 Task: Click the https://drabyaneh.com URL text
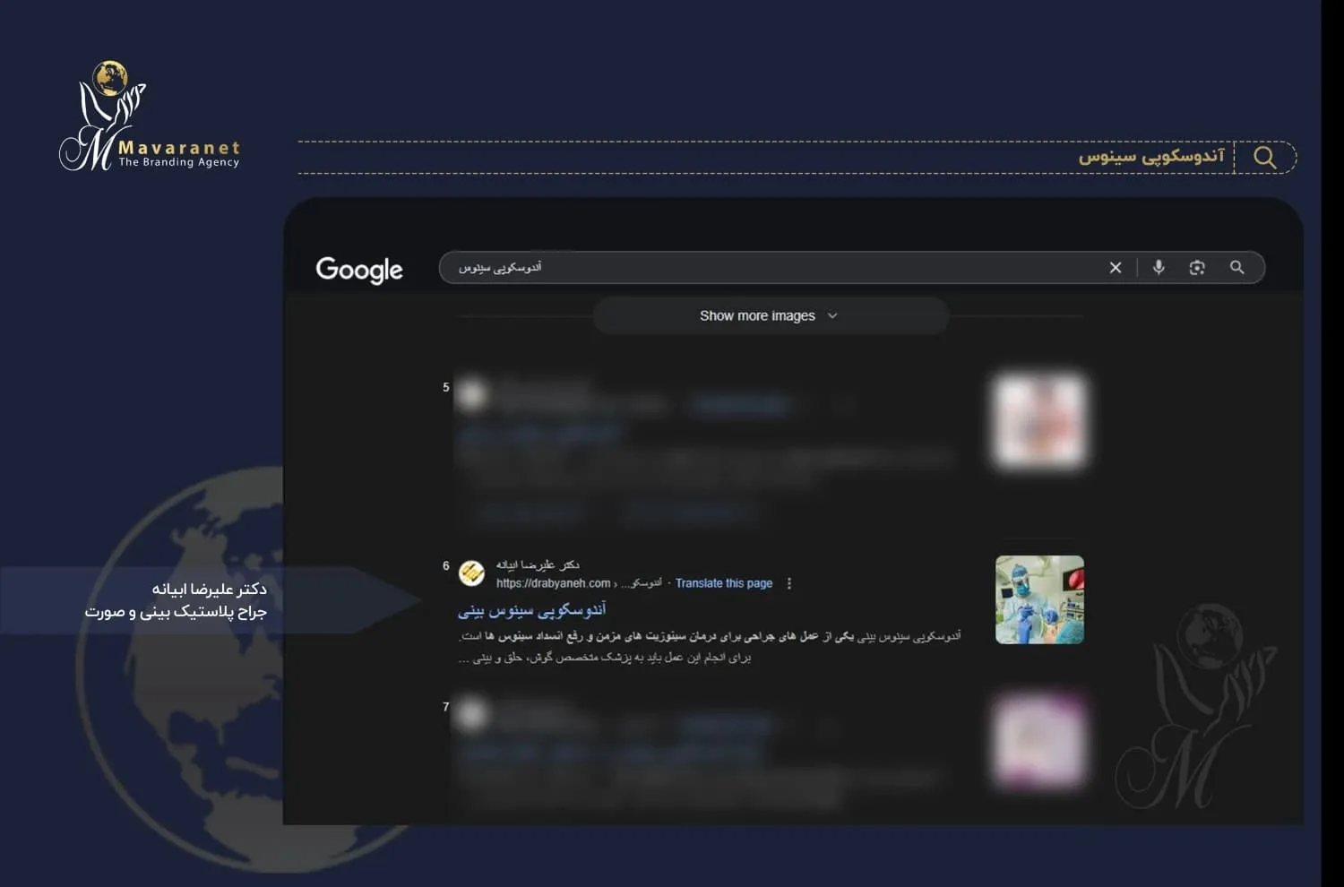(553, 583)
